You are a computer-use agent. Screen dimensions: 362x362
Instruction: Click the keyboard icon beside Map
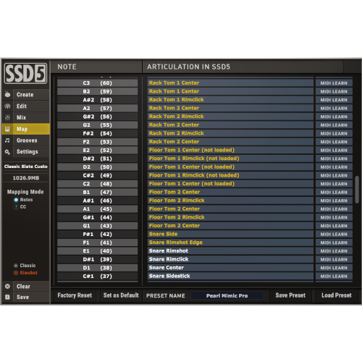[7, 129]
